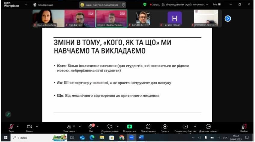Screen dimensions: 255x142
Task: Open the Дополнительно more options menu
Action: click(208, 127)
